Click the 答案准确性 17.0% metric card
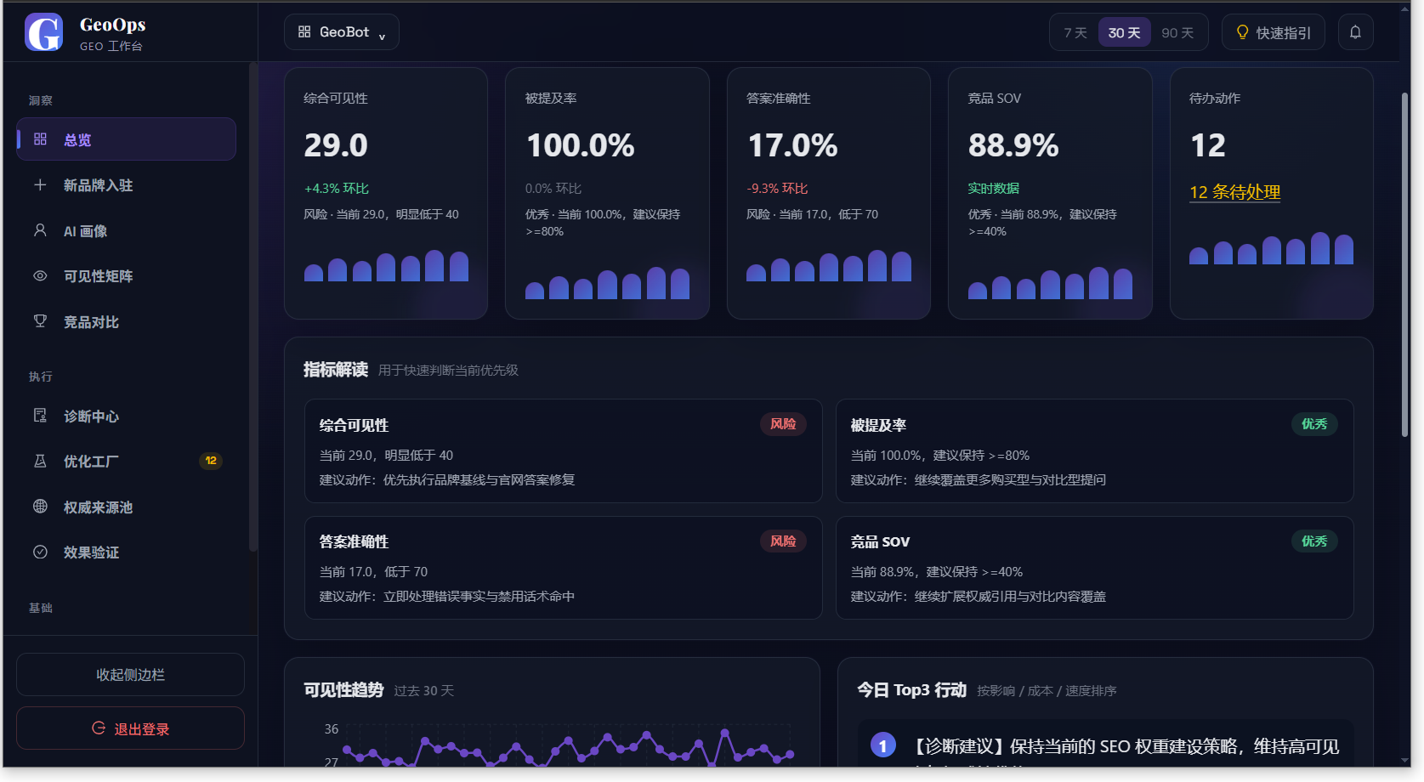The width and height of the screenshot is (1424, 782). point(829,194)
